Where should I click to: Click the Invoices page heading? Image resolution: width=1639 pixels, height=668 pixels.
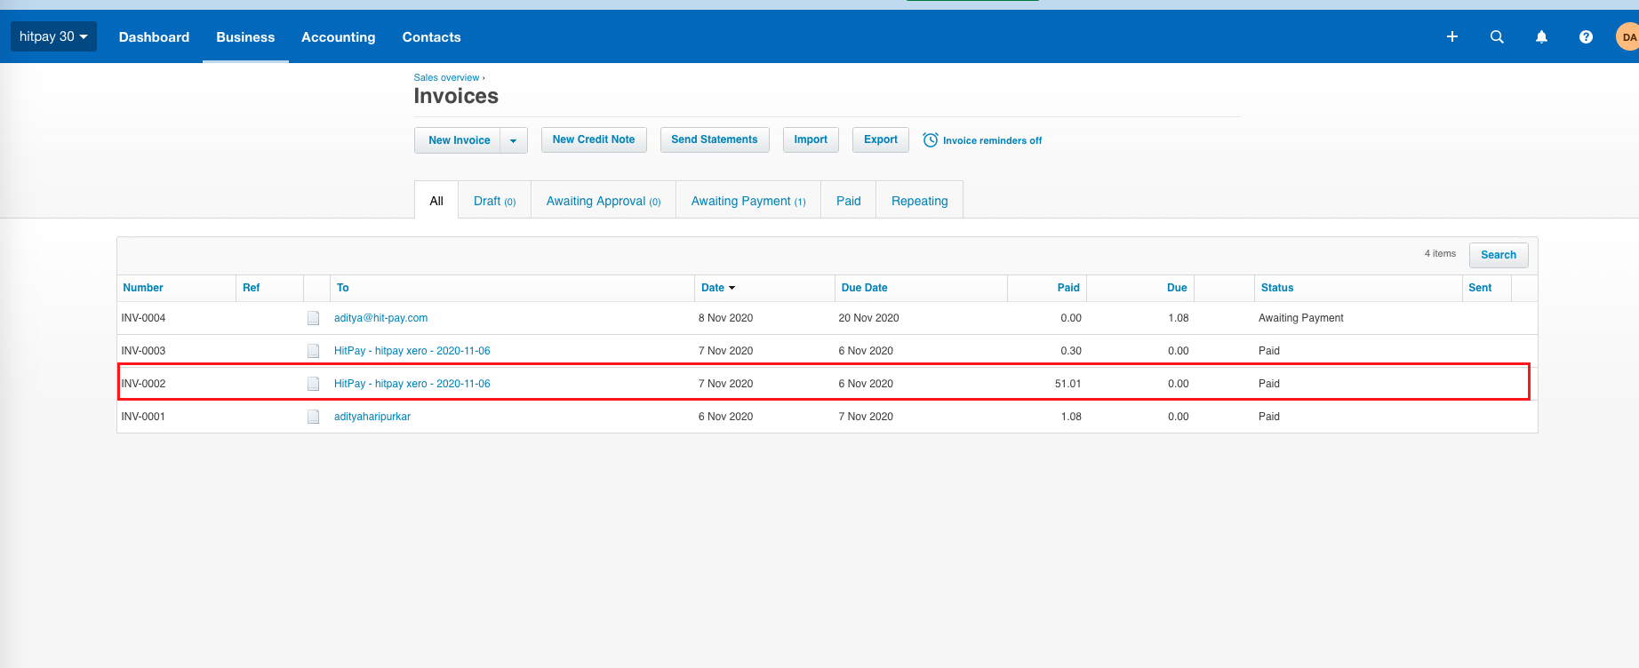coord(456,96)
